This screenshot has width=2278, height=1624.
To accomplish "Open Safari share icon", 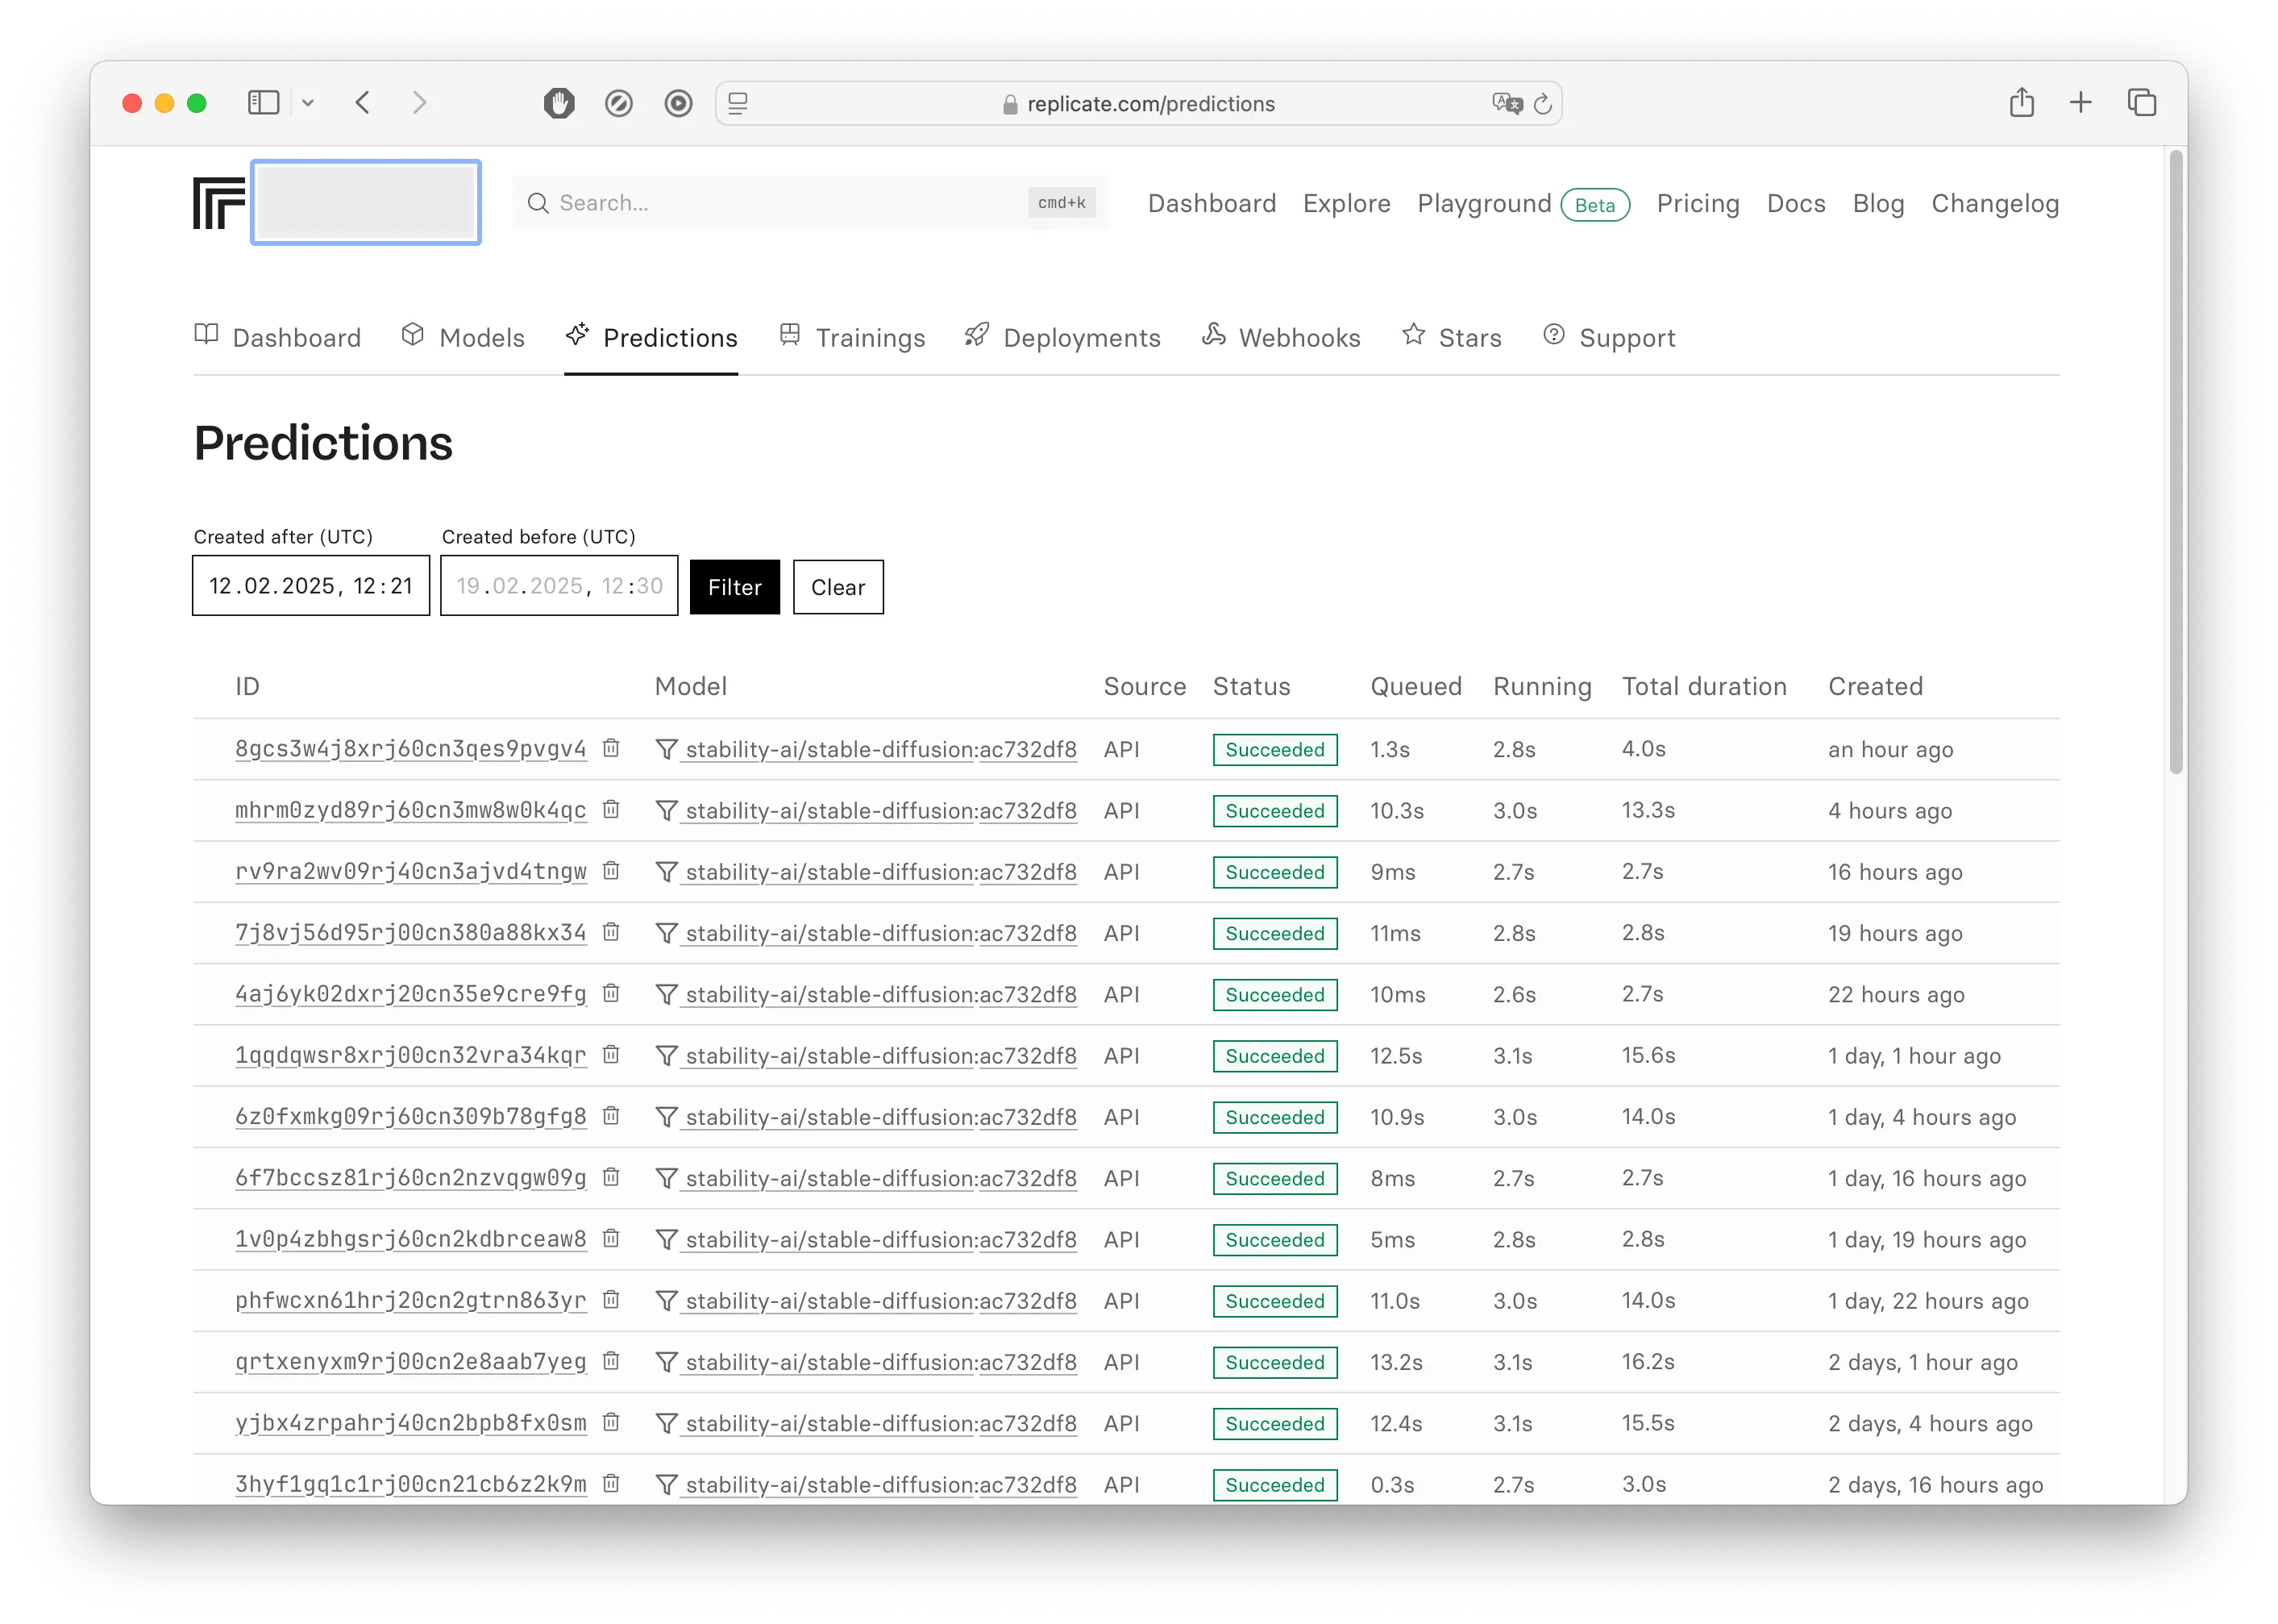I will pos(2021,103).
